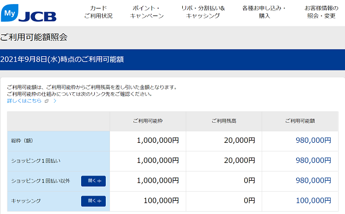Open the カードご利用状況 menu

[x=98, y=12]
